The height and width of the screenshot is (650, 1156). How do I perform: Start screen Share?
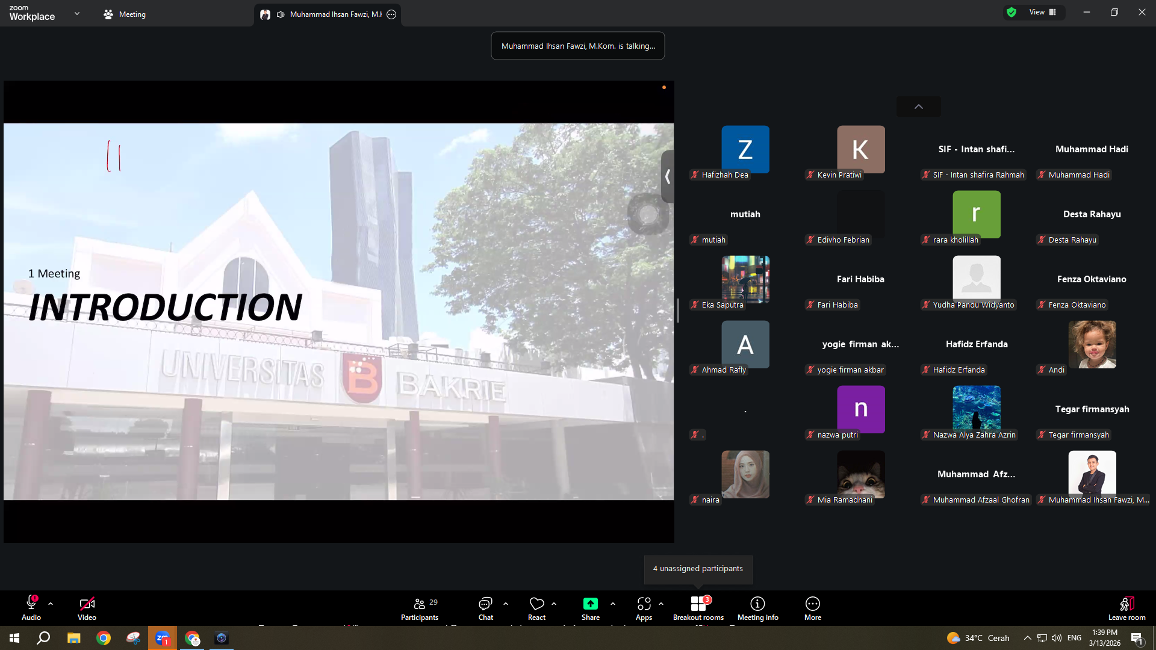pyautogui.click(x=591, y=608)
